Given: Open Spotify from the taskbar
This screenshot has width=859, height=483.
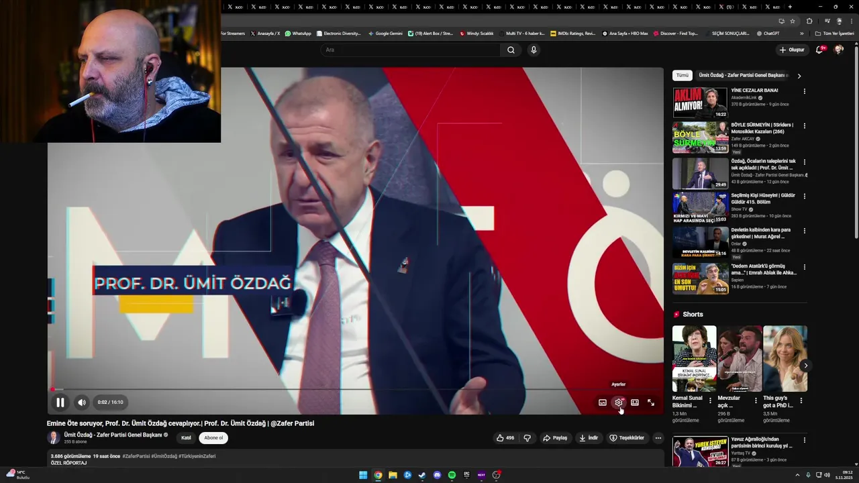Looking at the screenshot, I should click(x=452, y=475).
